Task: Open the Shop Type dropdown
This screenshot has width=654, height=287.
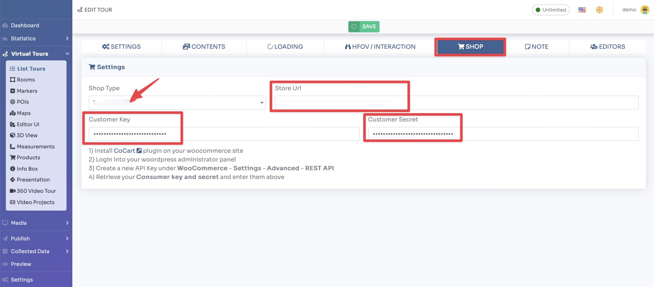Action: [x=177, y=103]
